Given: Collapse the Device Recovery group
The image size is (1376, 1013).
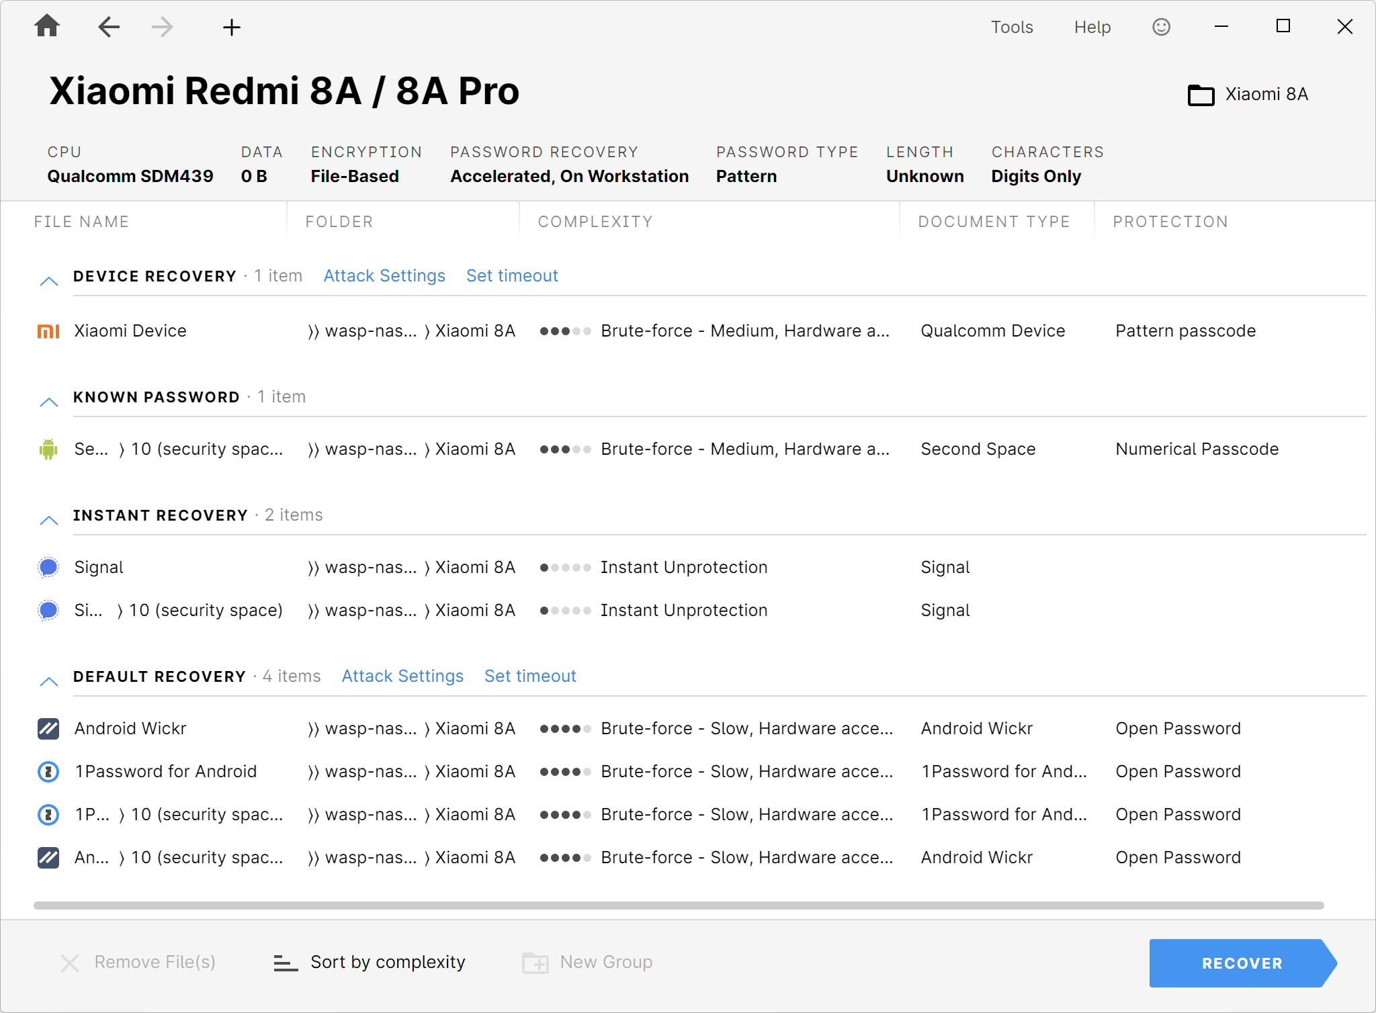Looking at the screenshot, I should click(x=49, y=281).
